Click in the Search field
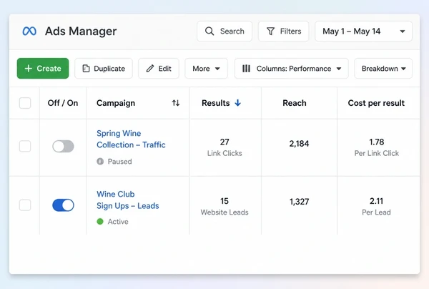This screenshot has height=289, width=429. (225, 31)
